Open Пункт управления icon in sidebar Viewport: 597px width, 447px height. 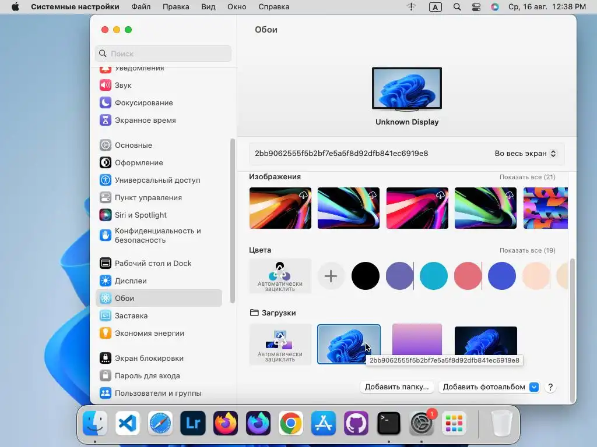pos(106,198)
